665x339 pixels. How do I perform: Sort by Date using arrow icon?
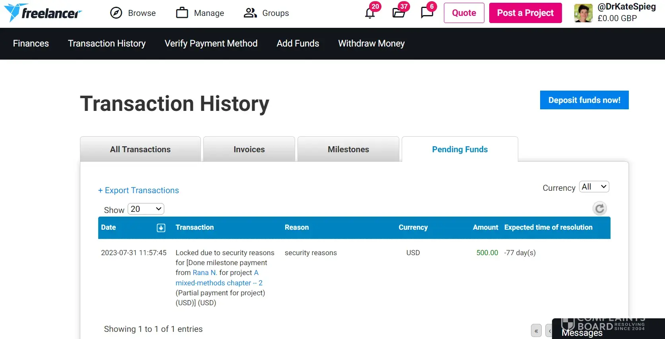pyautogui.click(x=161, y=228)
